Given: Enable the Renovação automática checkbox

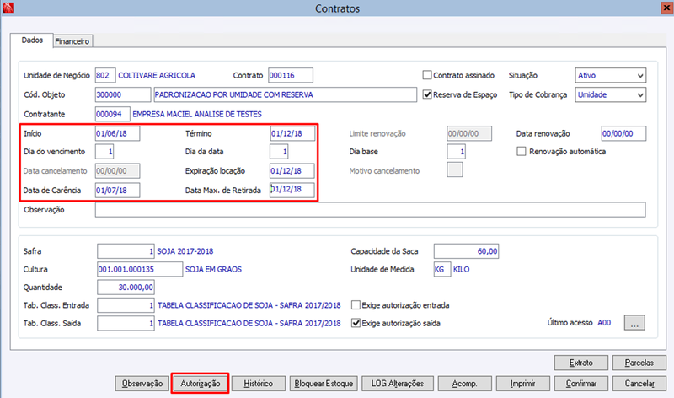Looking at the screenshot, I should point(521,152).
